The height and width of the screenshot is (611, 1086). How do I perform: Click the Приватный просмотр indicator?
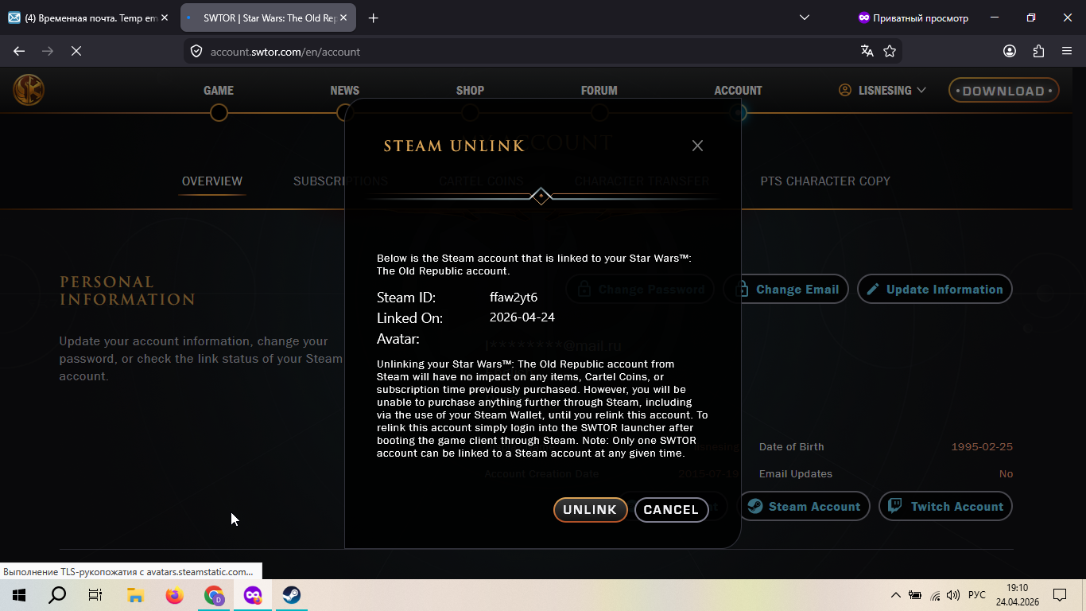(x=913, y=18)
